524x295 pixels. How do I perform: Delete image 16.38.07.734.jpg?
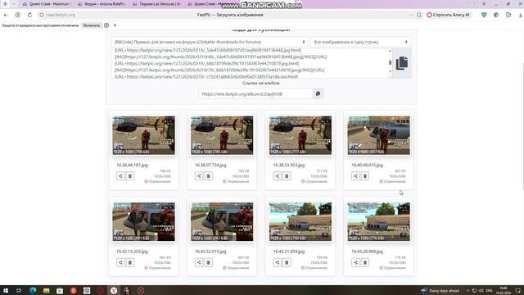click(208, 176)
